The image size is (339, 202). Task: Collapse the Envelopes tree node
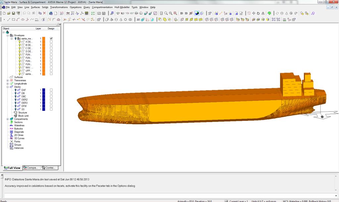point(8,35)
